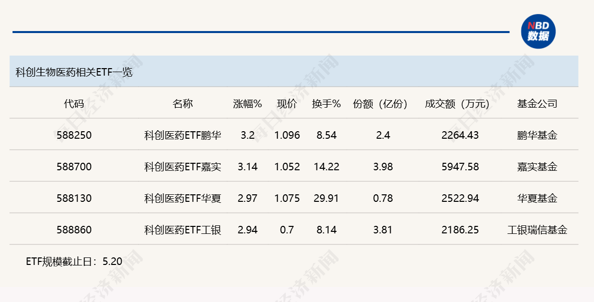
Task: Click code 588250
Action: pyautogui.click(x=74, y=135)
